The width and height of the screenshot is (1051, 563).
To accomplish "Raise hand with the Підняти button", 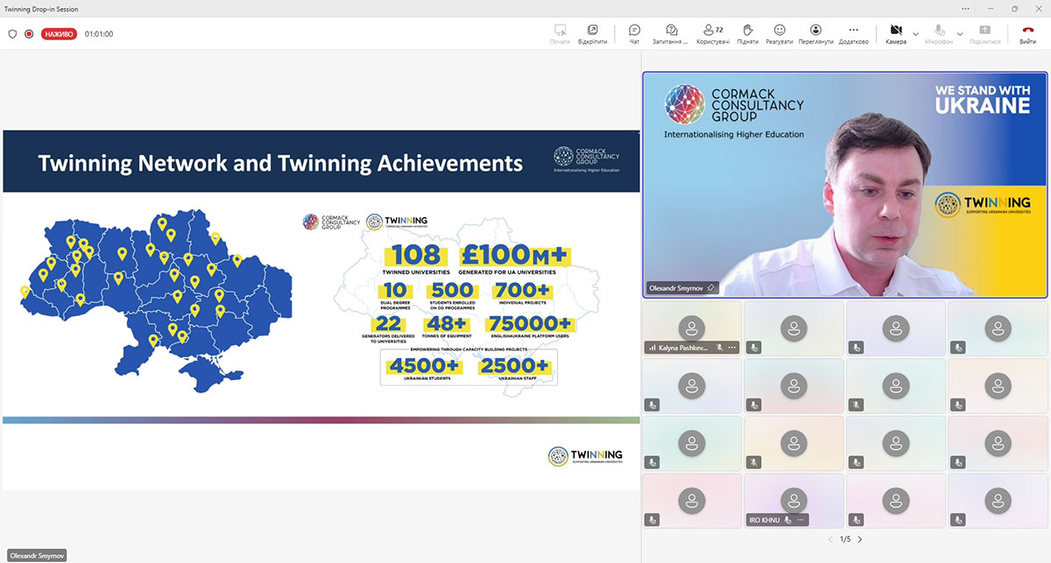I will (x=748, y=34).
